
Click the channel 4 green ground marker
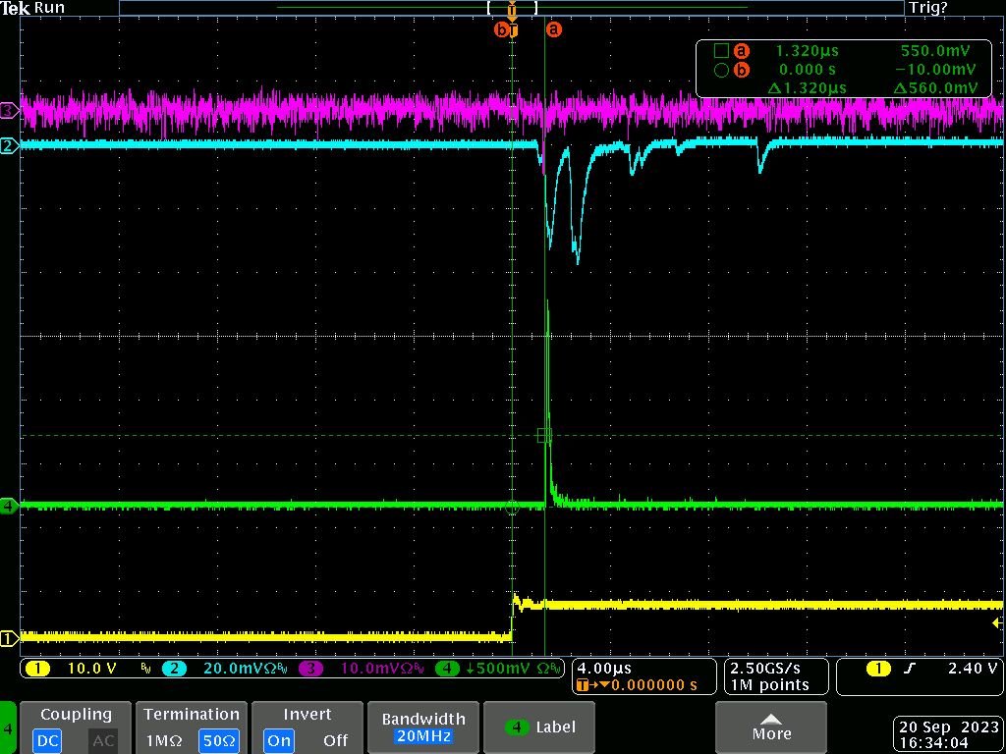point(8,507)
